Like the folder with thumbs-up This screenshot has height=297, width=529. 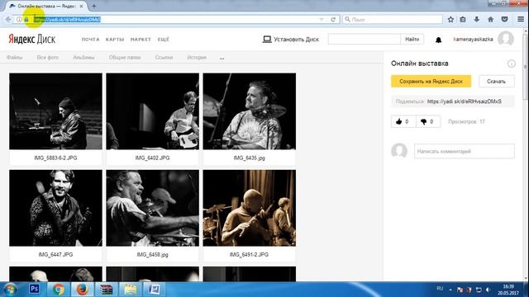[x=403, y=121]
